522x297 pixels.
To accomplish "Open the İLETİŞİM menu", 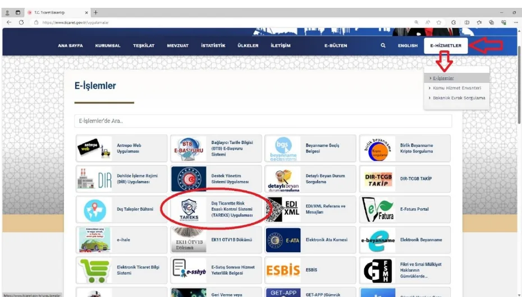I will [280, 45].
